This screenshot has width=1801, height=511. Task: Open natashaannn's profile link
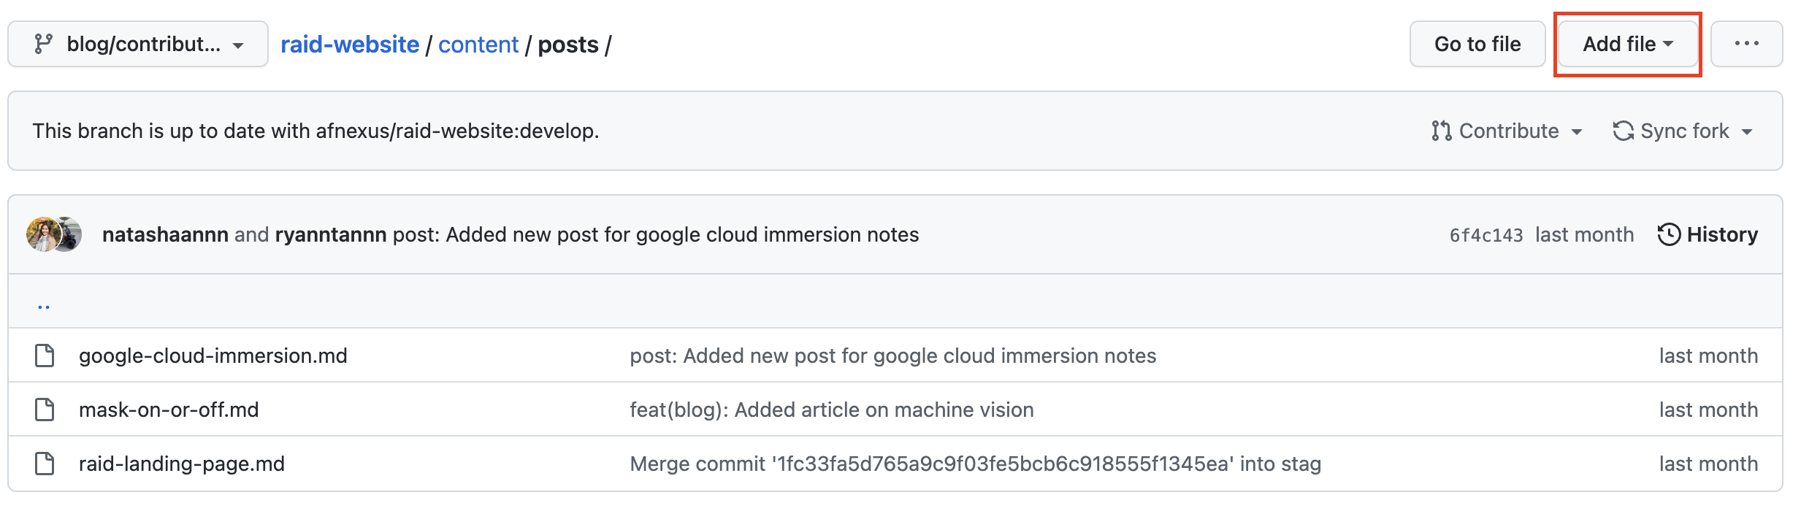(x=165, y=234)
